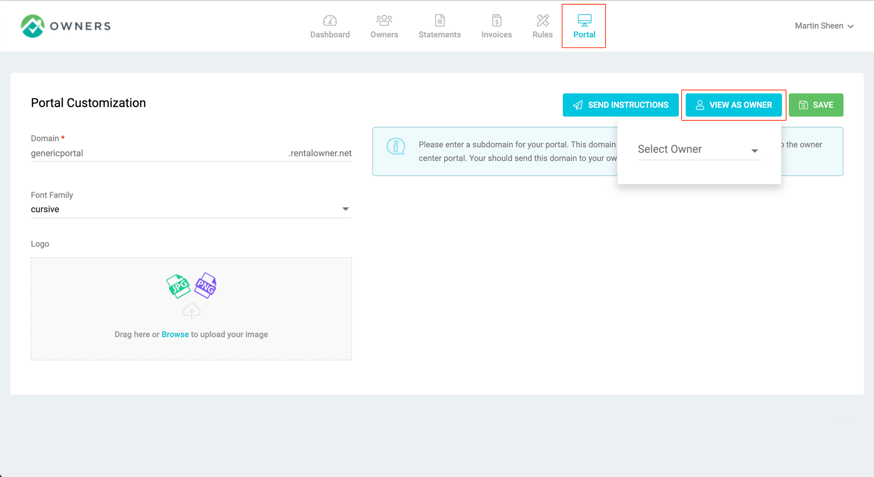This screenshot has height=477, width=874.
Task: Click the JPG file type icon
Action: [x=178, y=286]
